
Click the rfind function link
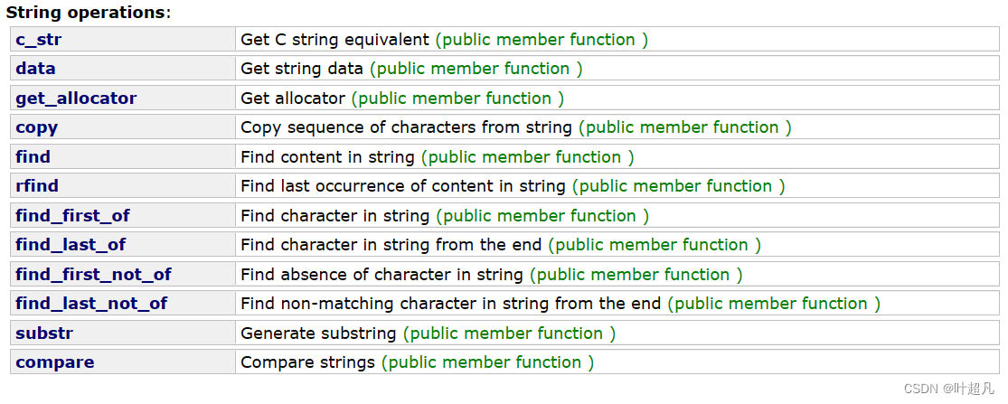click(37, 186)
